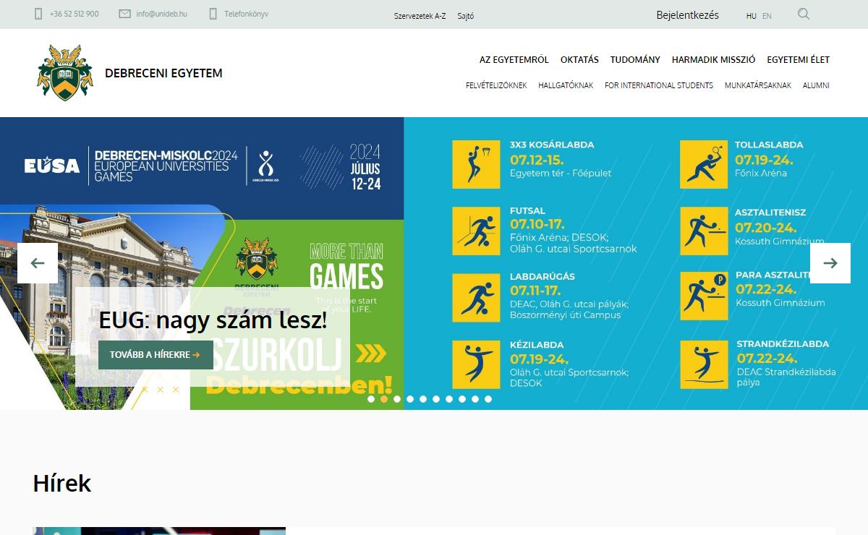Switch language to EN
Image resolution: width=868 pixels, height=535 pixels.
point(767,16)
